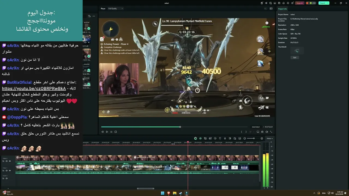349x196 pixels.
Task: Click the timeline marker shield icon
Action: point(220,138)
